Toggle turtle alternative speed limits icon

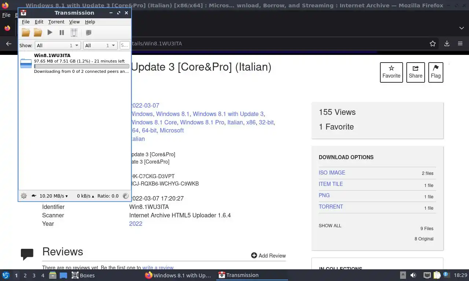point(34,196)
